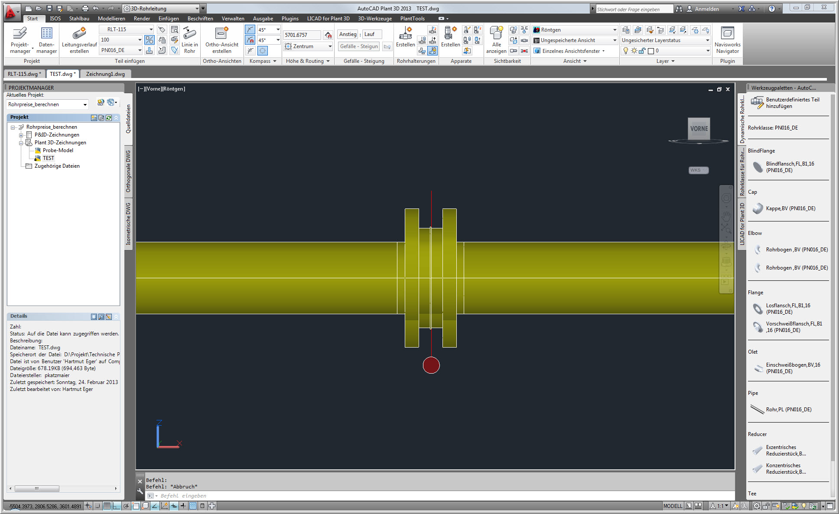Click the elevation field showing 5701.6757
839x514 pixels.
[302, 35]
